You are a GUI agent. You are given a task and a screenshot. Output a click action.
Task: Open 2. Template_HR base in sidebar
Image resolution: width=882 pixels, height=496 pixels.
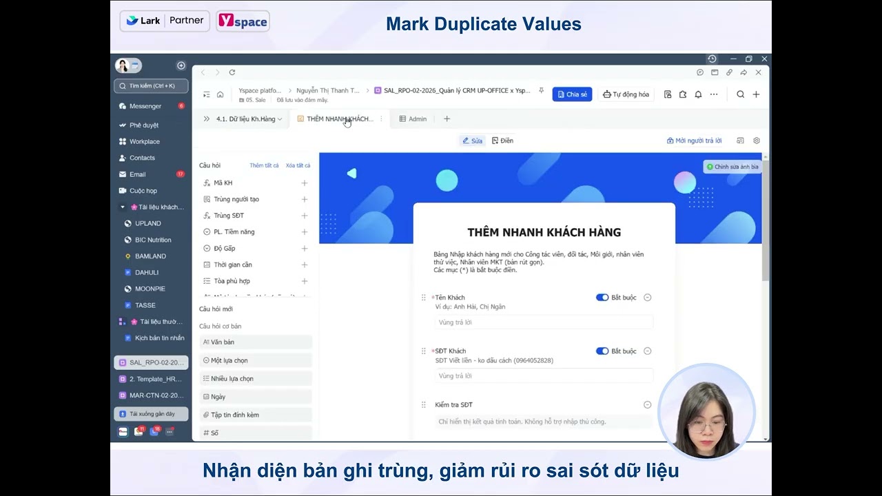click(x=151, y=379)
